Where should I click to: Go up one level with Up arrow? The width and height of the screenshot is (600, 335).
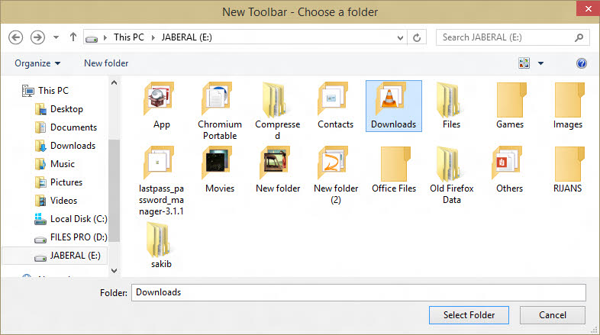tap(73, 37)
